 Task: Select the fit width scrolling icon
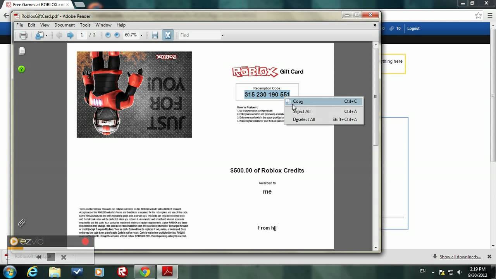155,35
